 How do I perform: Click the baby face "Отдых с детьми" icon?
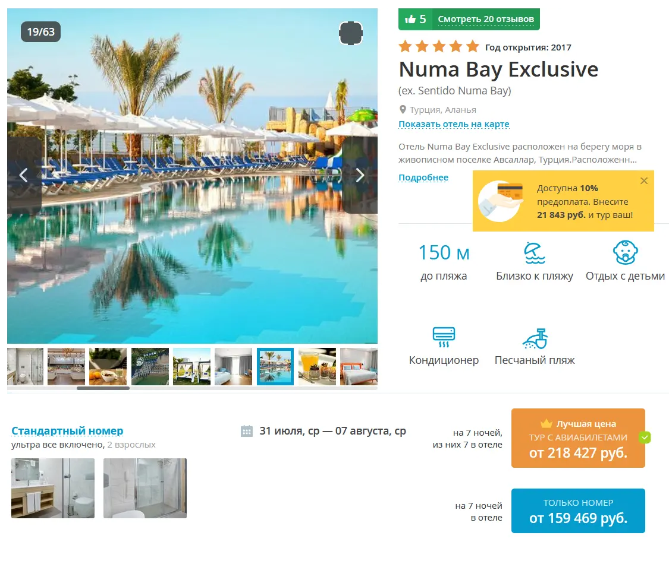point(625,253)
